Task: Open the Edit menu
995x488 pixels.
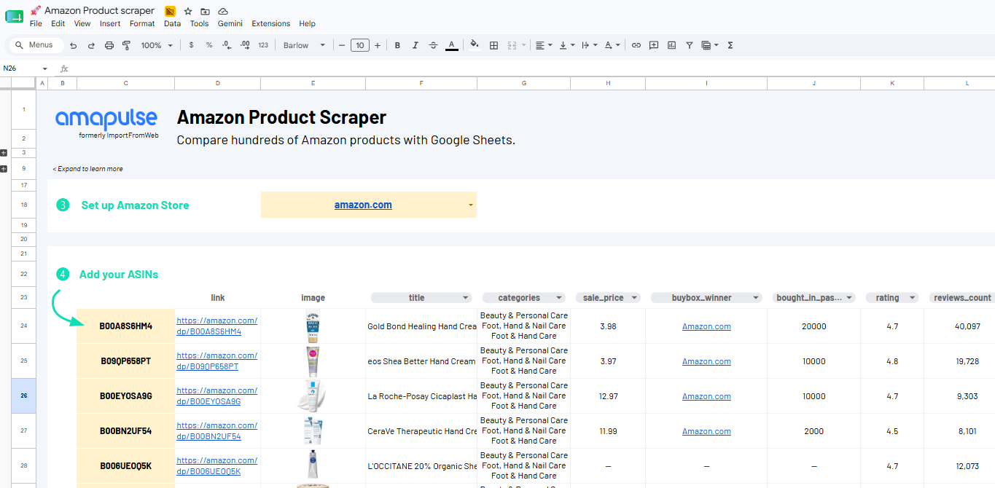Action: (x=58, y=23)
